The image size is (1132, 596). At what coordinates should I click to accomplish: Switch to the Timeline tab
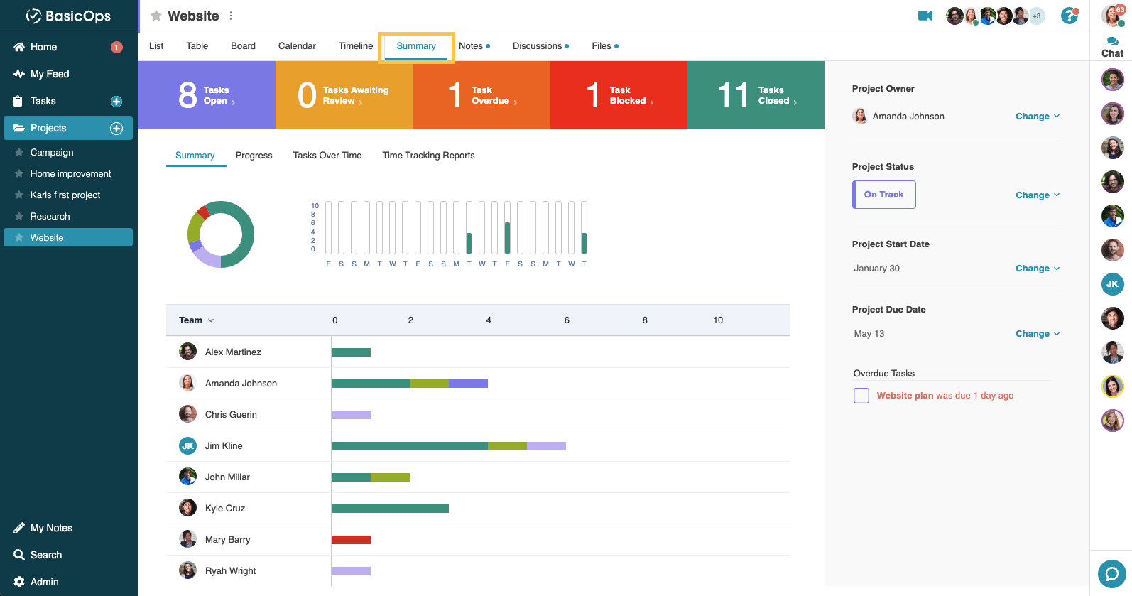click(x=355, y=46)
